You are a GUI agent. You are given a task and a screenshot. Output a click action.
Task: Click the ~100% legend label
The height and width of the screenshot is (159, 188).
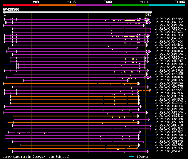[180, 2]
